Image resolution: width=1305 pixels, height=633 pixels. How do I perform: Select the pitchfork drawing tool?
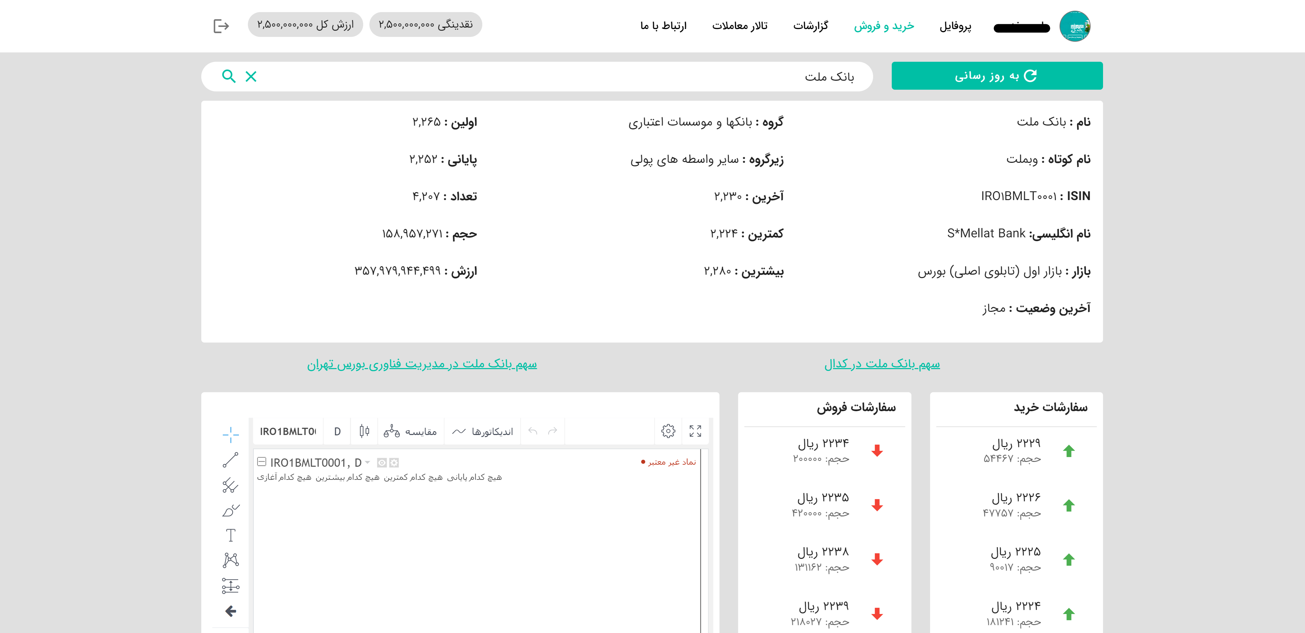pos(231,485)
